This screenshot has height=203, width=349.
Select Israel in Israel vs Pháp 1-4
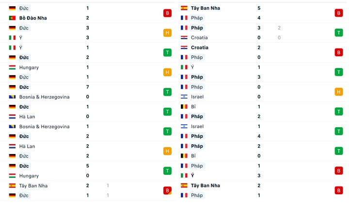[197, 126]
